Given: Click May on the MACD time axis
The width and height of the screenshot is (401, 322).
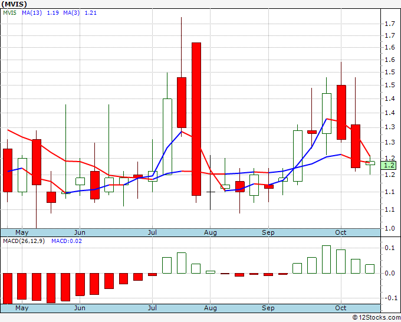Looking at the screenshot, I should tap(22, 308).
